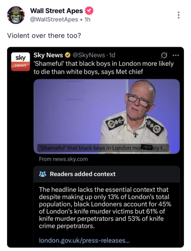This screenshot has height=251, width=191.
Task: Click the @SkyNews handle
Action: 89,55
